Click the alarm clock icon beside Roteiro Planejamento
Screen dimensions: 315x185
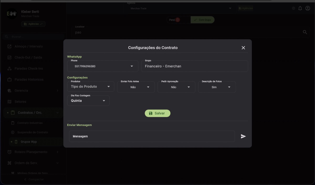[9, 152]
